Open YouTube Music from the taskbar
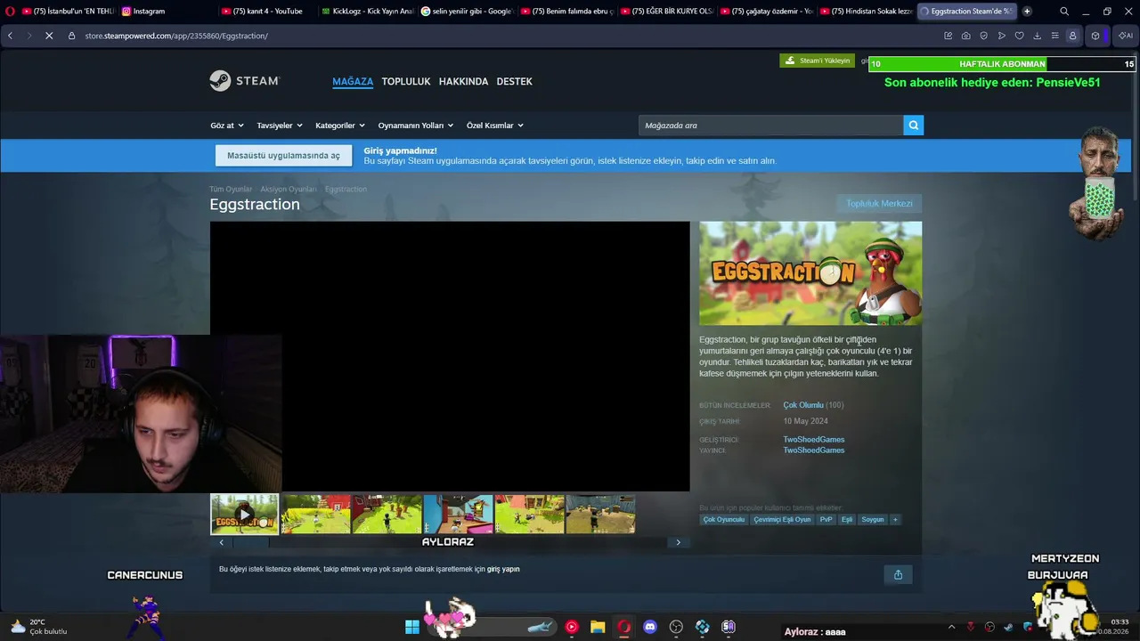 (572, 627)
